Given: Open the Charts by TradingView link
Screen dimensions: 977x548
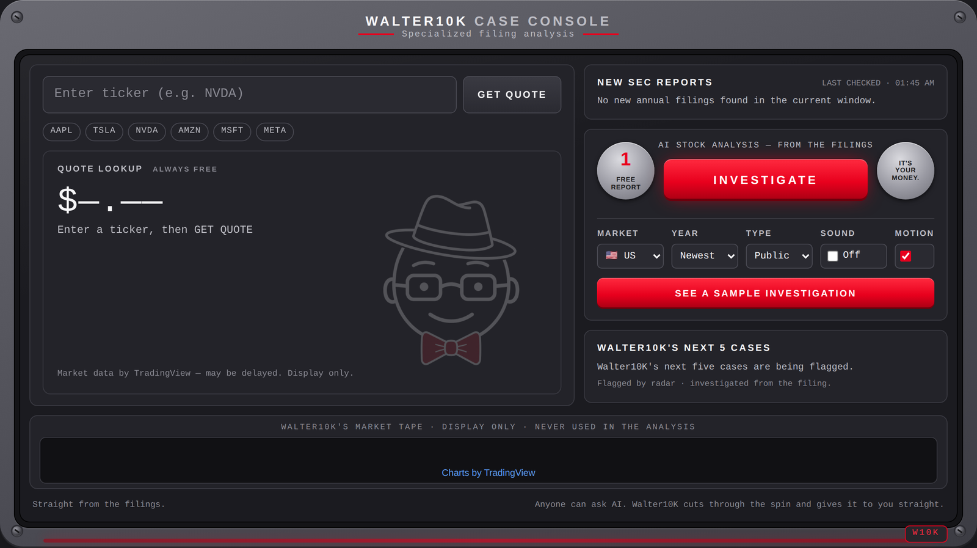Looking at the screenshot, I should coord(488,473).
